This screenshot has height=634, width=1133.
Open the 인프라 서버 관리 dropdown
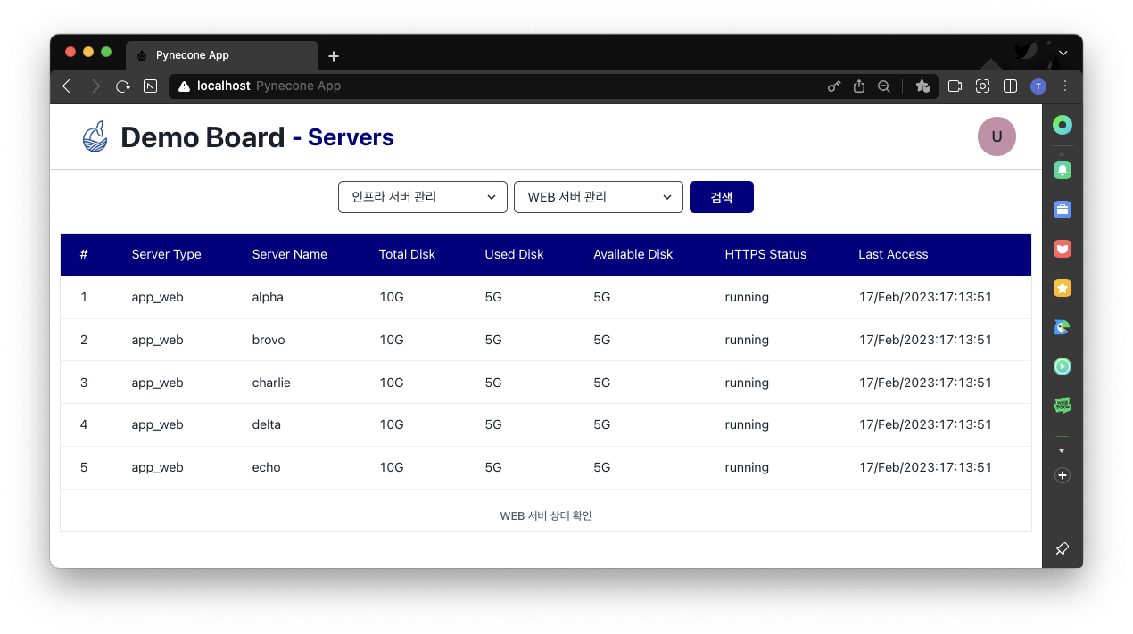[423, 197]
